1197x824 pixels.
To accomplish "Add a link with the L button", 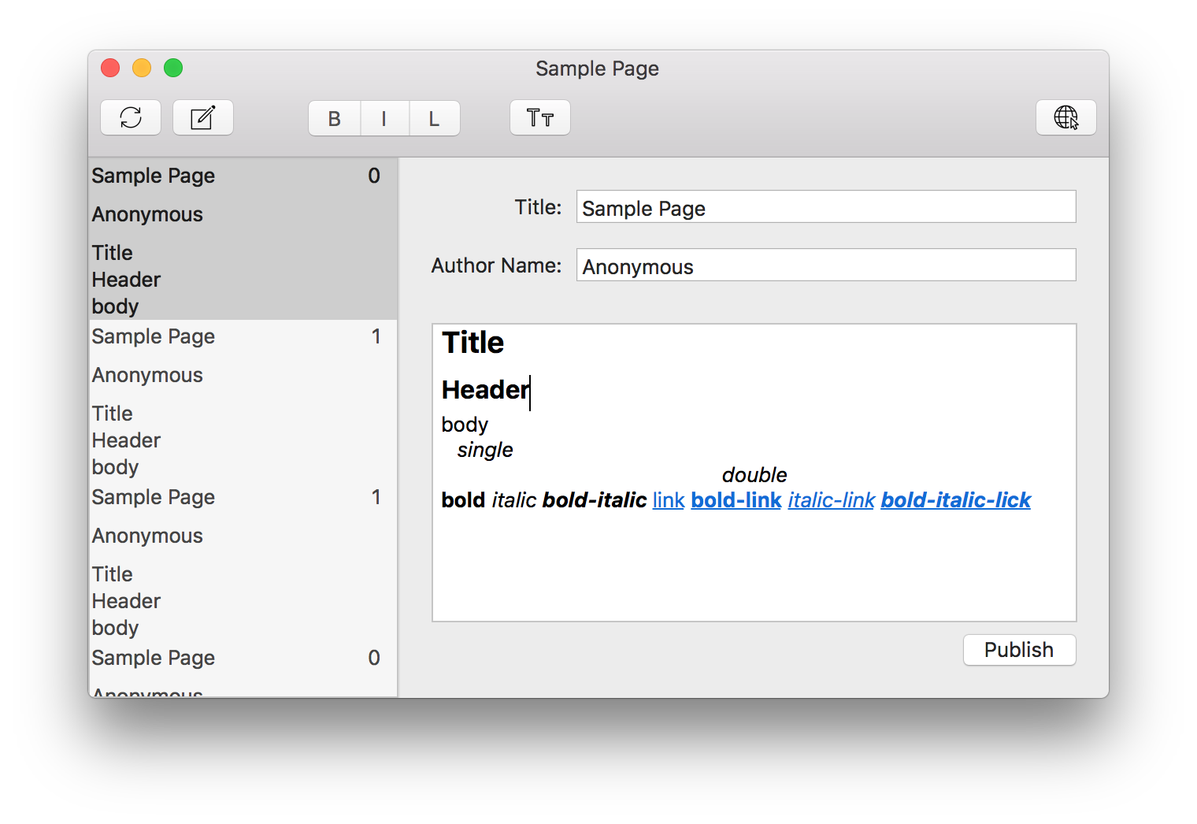I will point(434,118).
